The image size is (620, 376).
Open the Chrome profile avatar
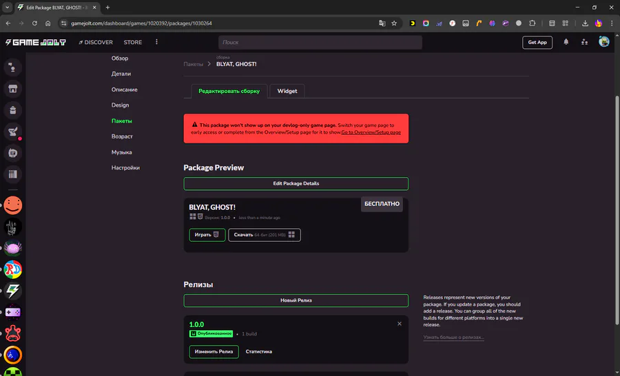click(x=599, y=23)
